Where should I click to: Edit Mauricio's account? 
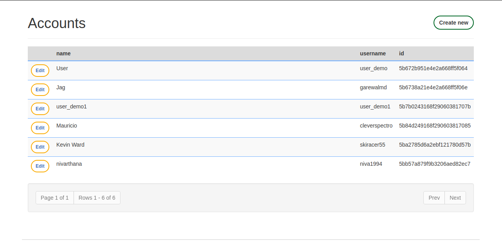click(40, 128)
